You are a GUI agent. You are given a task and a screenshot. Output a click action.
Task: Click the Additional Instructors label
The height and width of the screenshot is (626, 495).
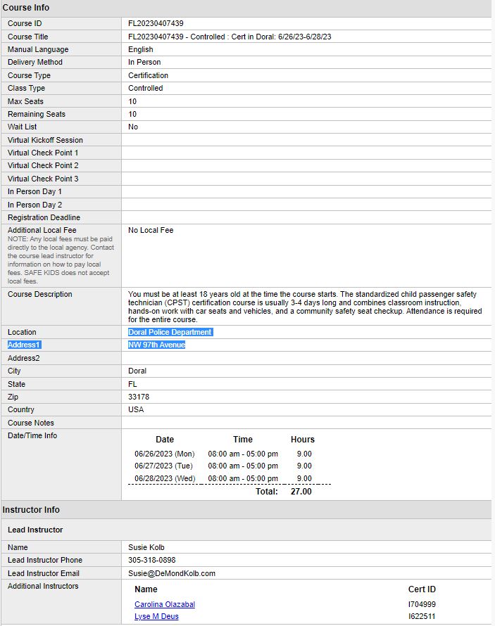coord(43,586)
